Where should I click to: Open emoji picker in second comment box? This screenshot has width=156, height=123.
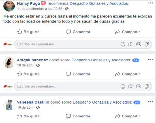(123, 86)
